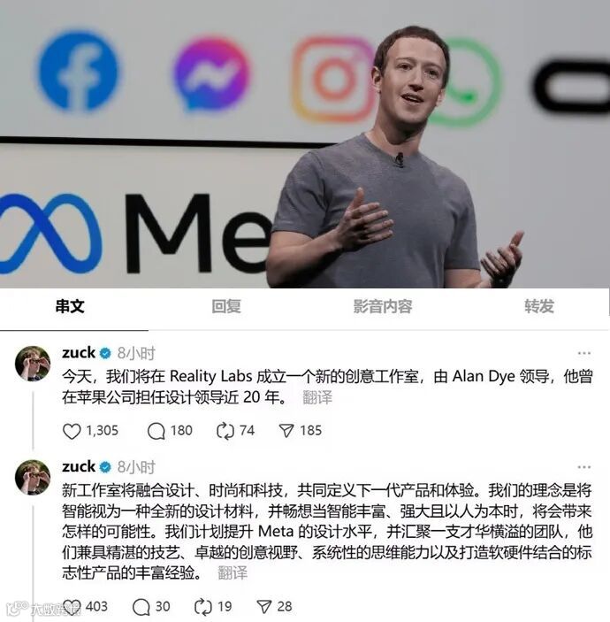Select the 转发 tab

[539, 306]
